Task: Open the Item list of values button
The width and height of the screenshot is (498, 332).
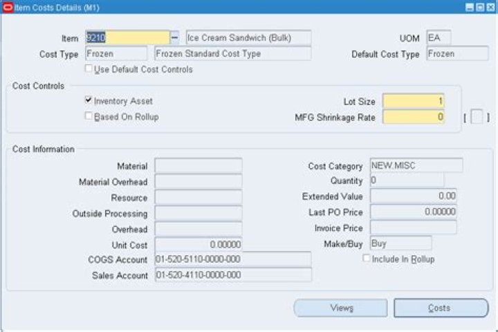Action: 175,38
